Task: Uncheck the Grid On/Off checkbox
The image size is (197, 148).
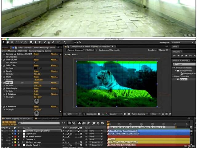Action: click(35, 62)
